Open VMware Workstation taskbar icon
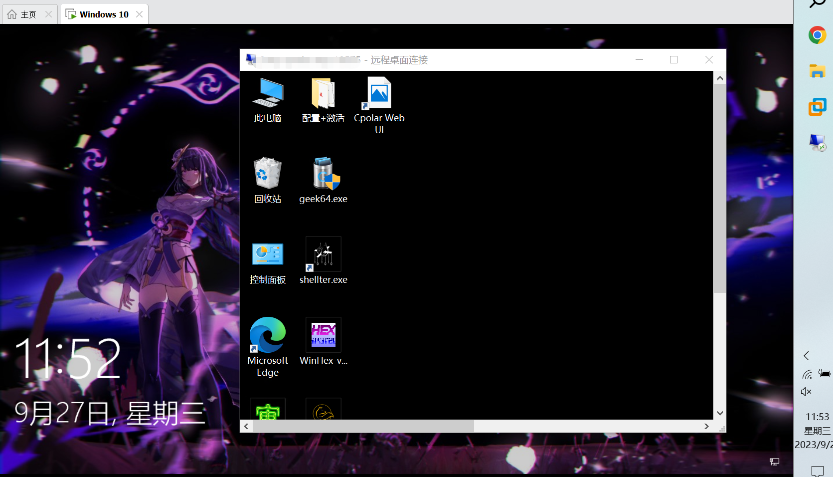 (x=818, y=107)
